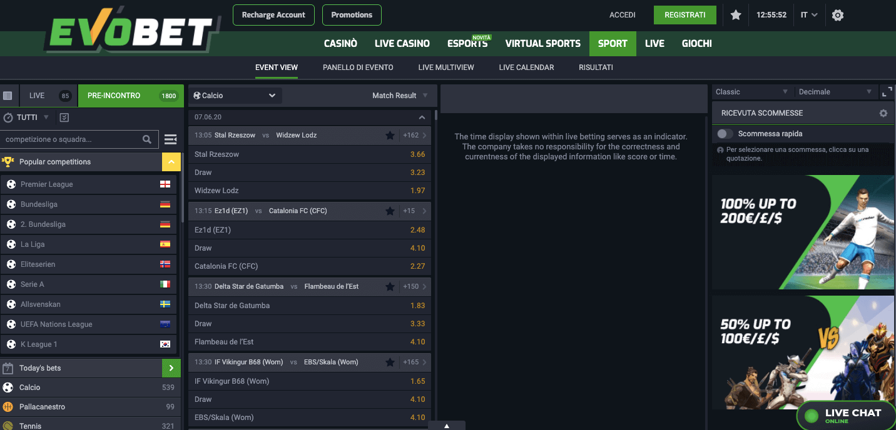This screenshot has height=430, width=896.
Task: Favorite the IF Vikingur B68 match
Action: tap(390, 362)
